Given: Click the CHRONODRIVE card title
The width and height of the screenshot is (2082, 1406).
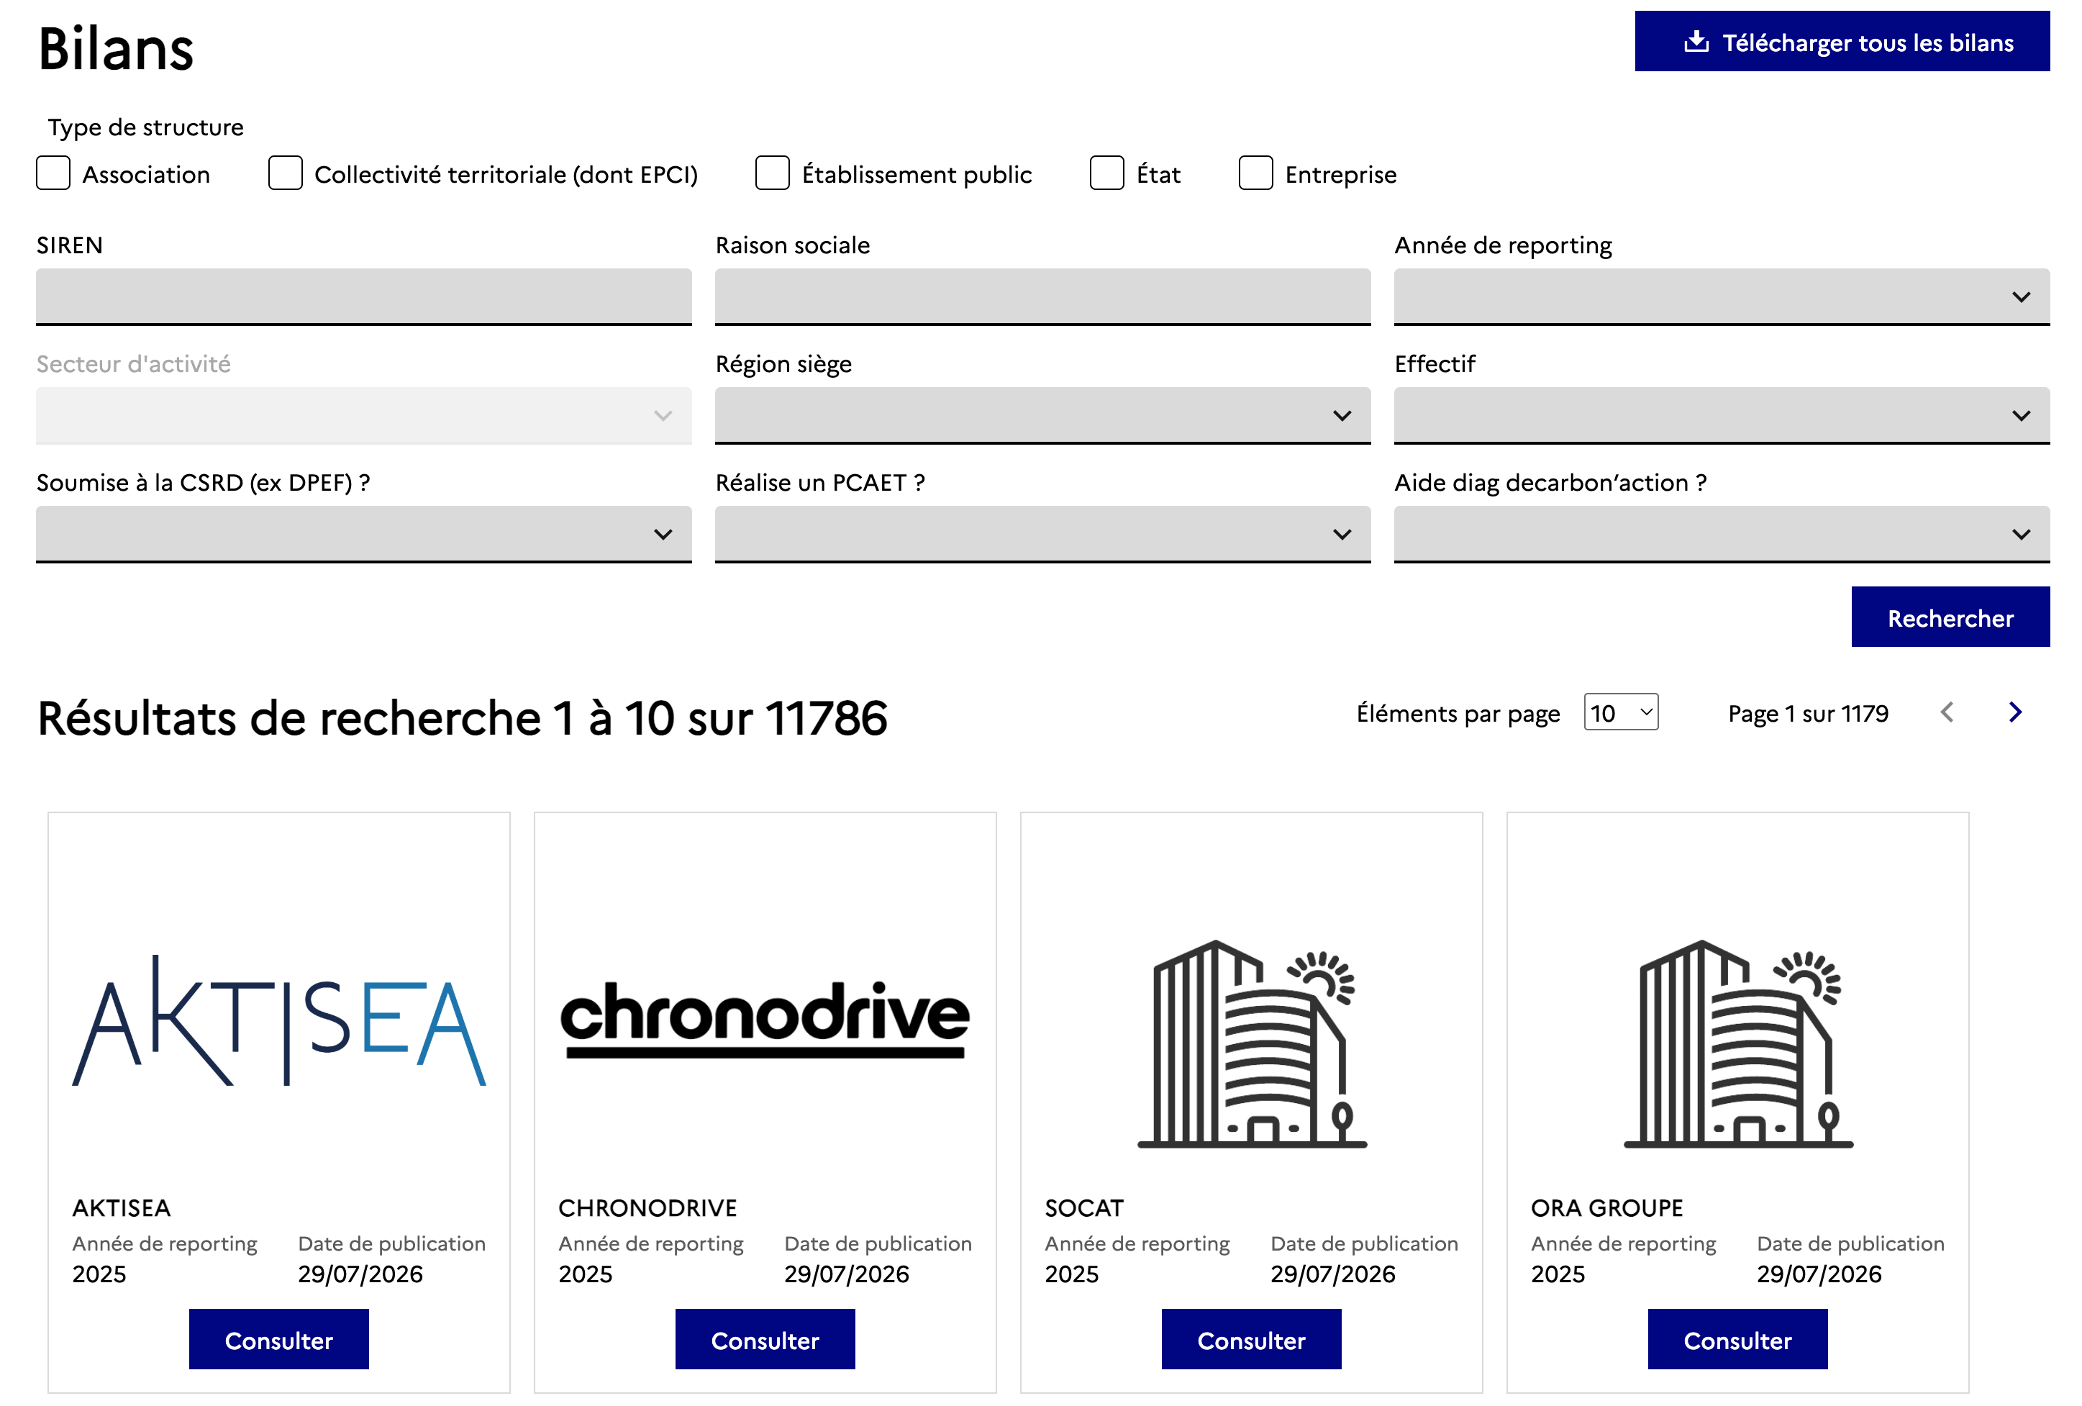Looking at the screenshot, I should (647, 1208).
